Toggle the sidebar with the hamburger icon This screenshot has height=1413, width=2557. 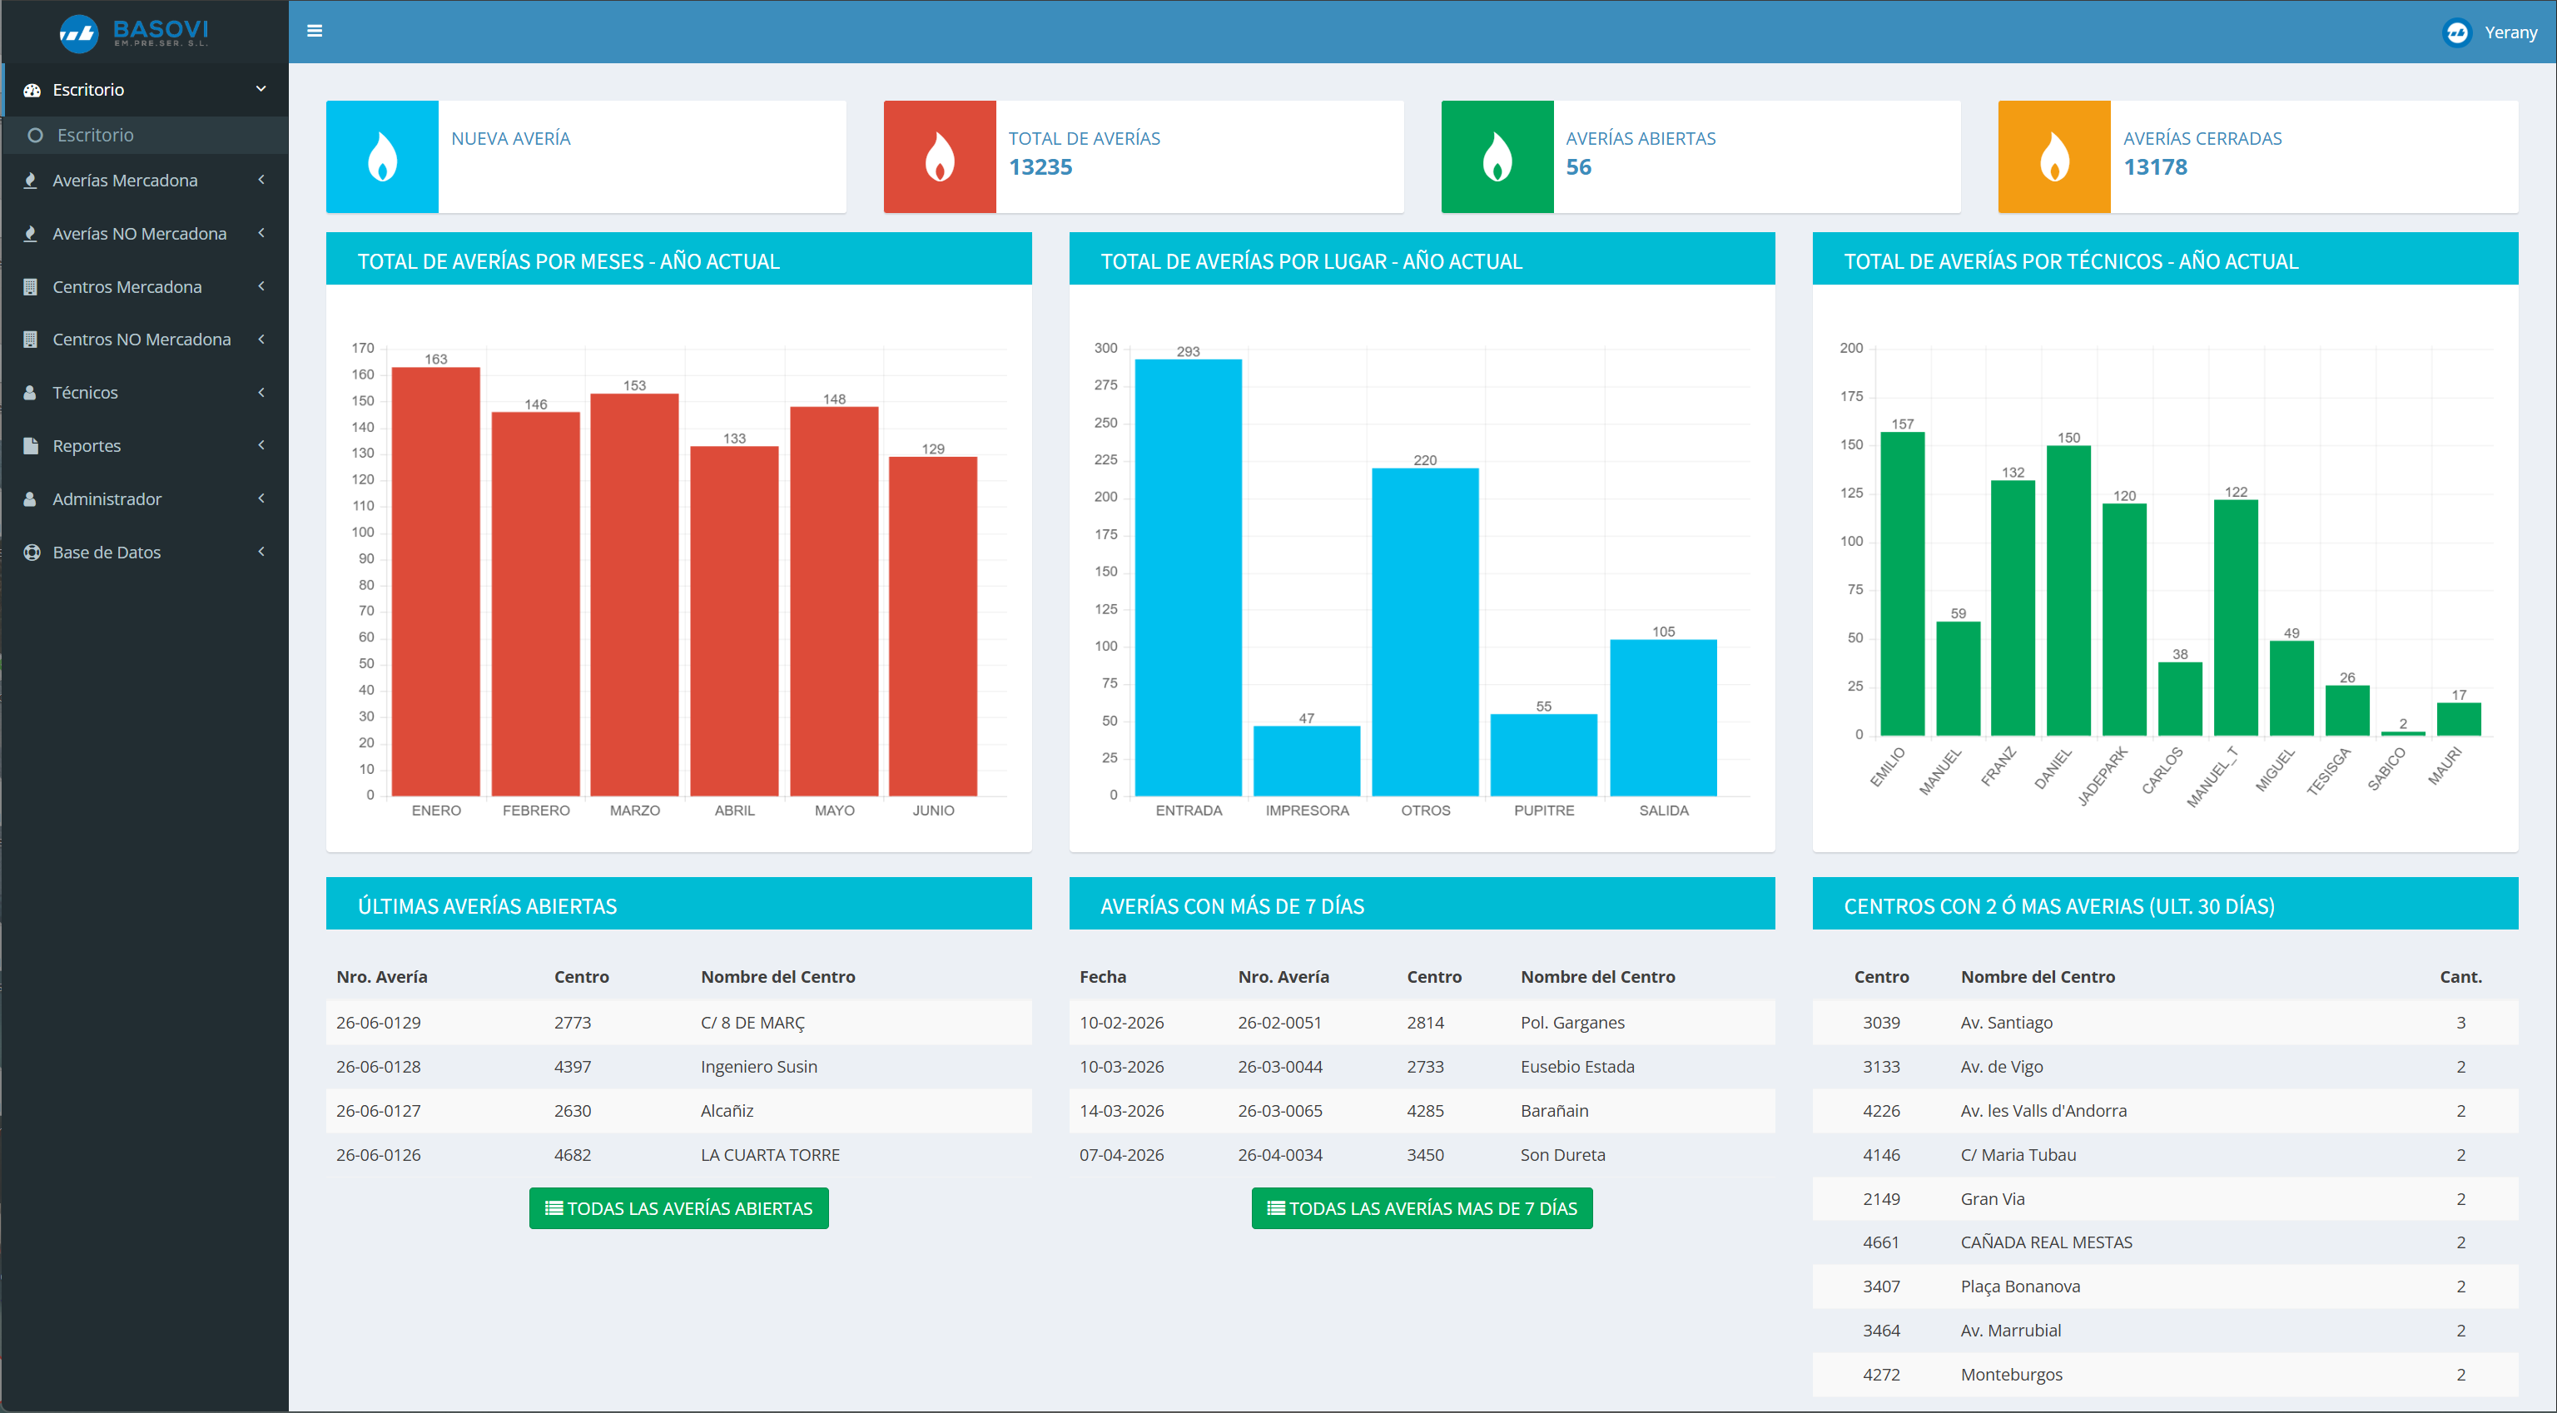coord(315,31)
